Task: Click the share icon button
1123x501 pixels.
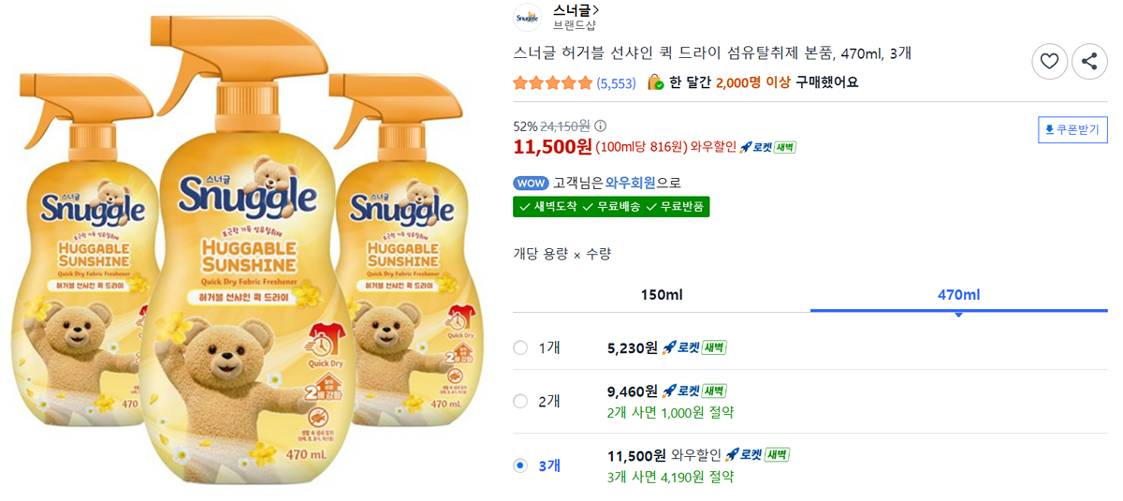Action: (1089, 62)
